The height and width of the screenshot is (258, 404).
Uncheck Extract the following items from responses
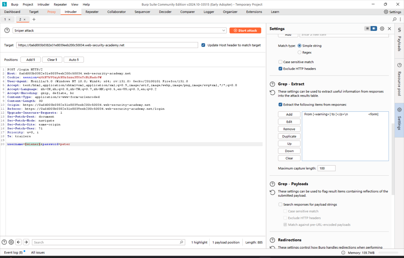tap(280, 105)
